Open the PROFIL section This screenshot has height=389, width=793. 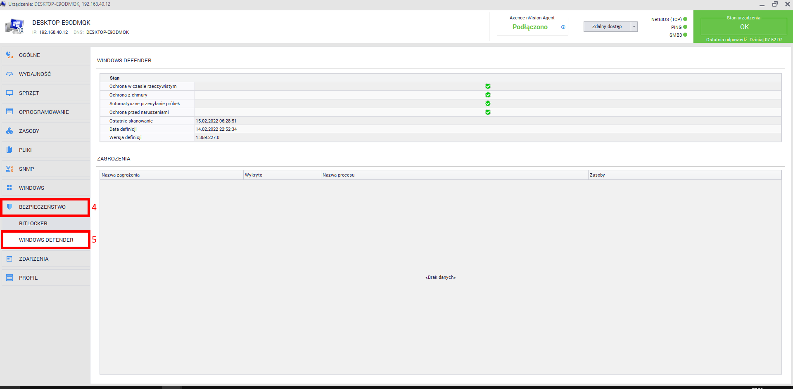click(x=28, y=278)
